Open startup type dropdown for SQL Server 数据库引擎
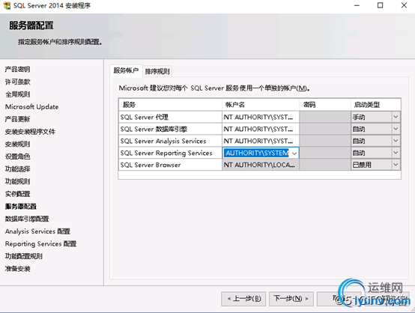This screenshot has width=415, height=313. pyautogui.click(x=396, y=129)
